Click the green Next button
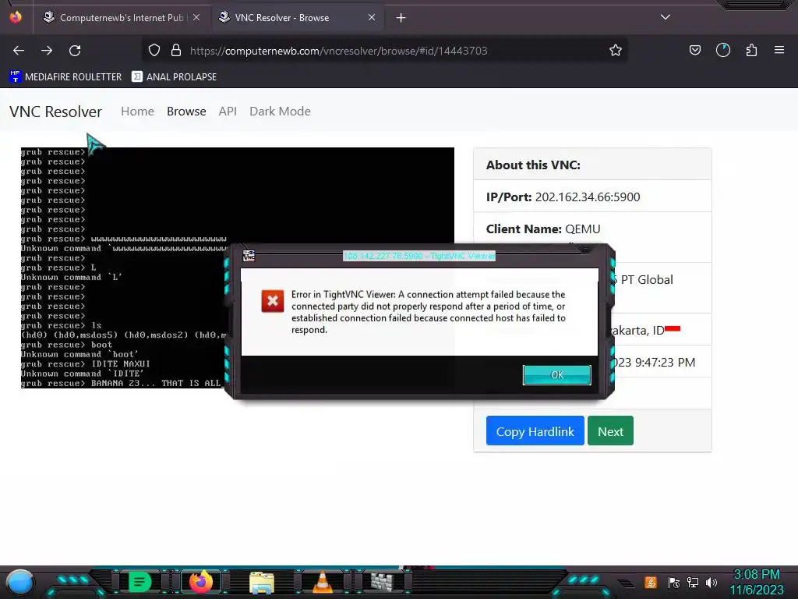The width and height of the screenshot is (798, 599). click(610, 431)
